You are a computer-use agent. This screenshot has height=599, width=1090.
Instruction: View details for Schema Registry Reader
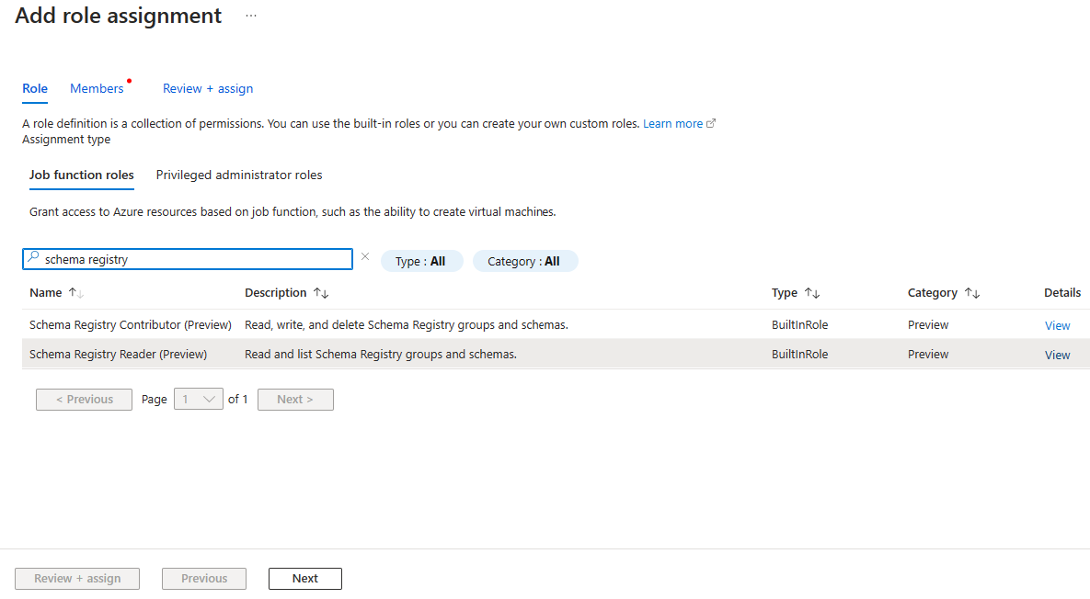tap(1057, 355)
